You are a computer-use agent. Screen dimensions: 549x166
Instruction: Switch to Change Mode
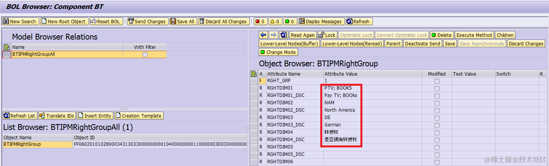pyautogui.click(x=278, y=52)
